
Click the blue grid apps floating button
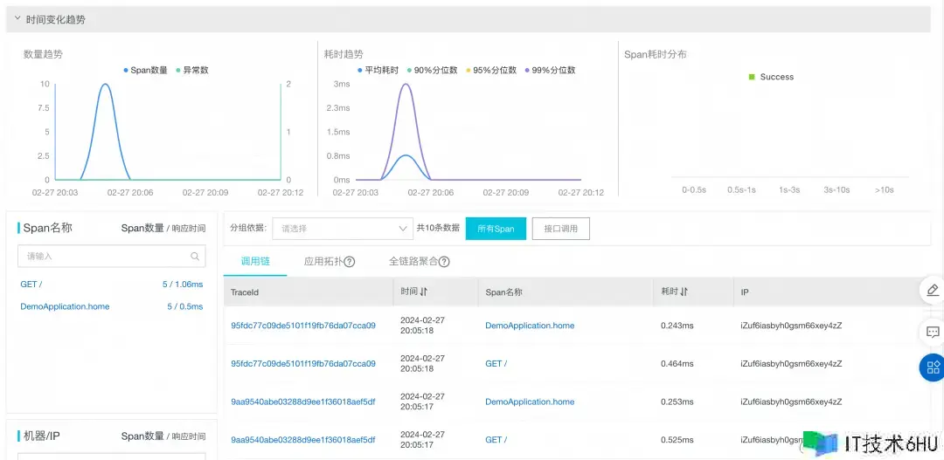click(932, 367)
